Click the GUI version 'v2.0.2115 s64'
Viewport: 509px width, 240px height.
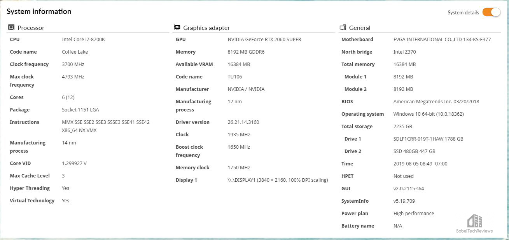click(x=409, y=188)
